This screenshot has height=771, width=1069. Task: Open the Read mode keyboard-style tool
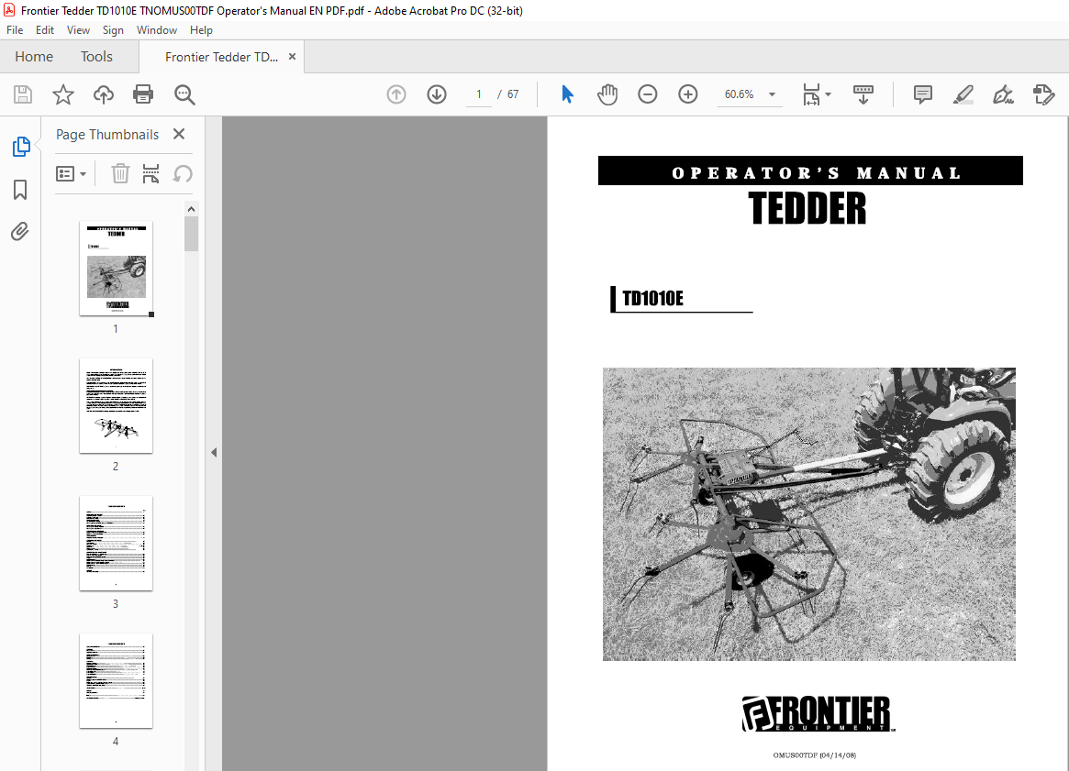863,94
